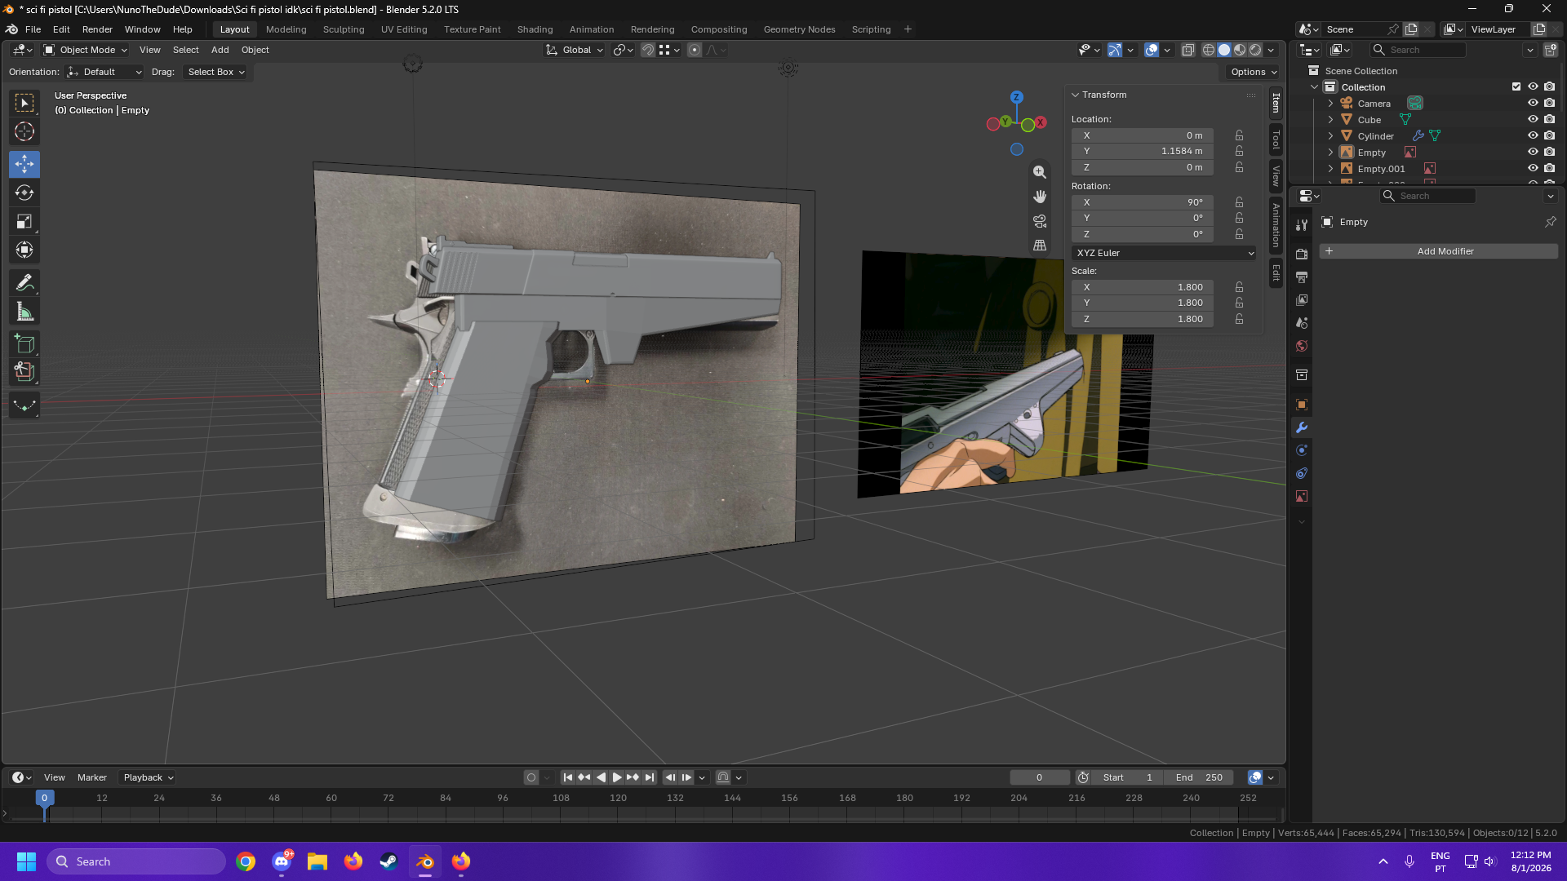Open the Add menu in viewport header
The height and width of the screenshot is (881, 1567).
(220, 50)
